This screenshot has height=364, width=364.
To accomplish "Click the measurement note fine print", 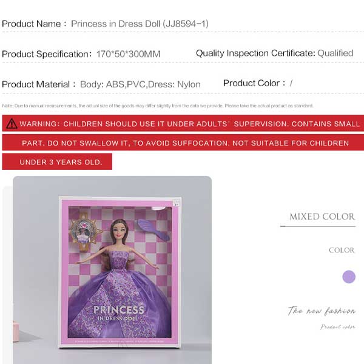I will 158,106.
